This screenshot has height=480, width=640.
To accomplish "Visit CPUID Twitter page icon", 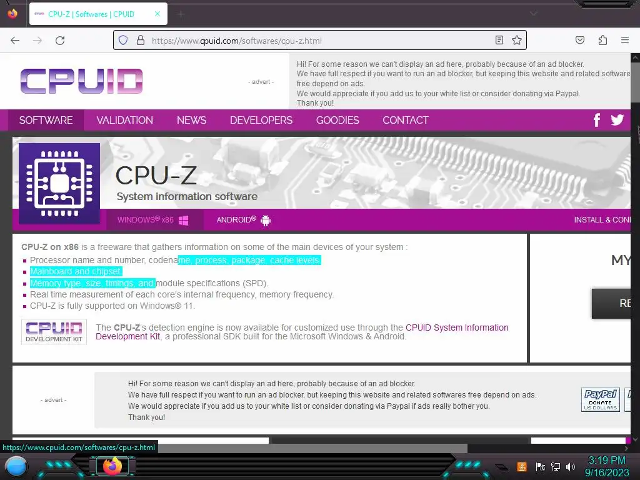I will pos(617,120).
